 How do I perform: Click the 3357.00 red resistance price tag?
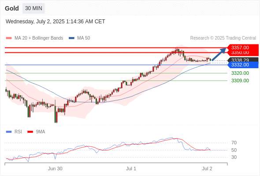point(243,48)
